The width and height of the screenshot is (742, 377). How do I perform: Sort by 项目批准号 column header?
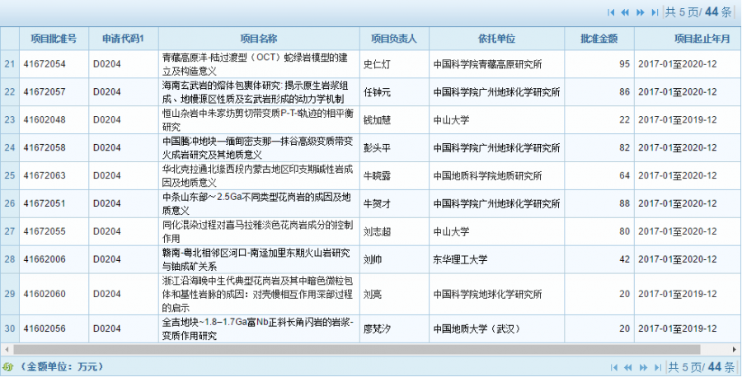point(54,39)
